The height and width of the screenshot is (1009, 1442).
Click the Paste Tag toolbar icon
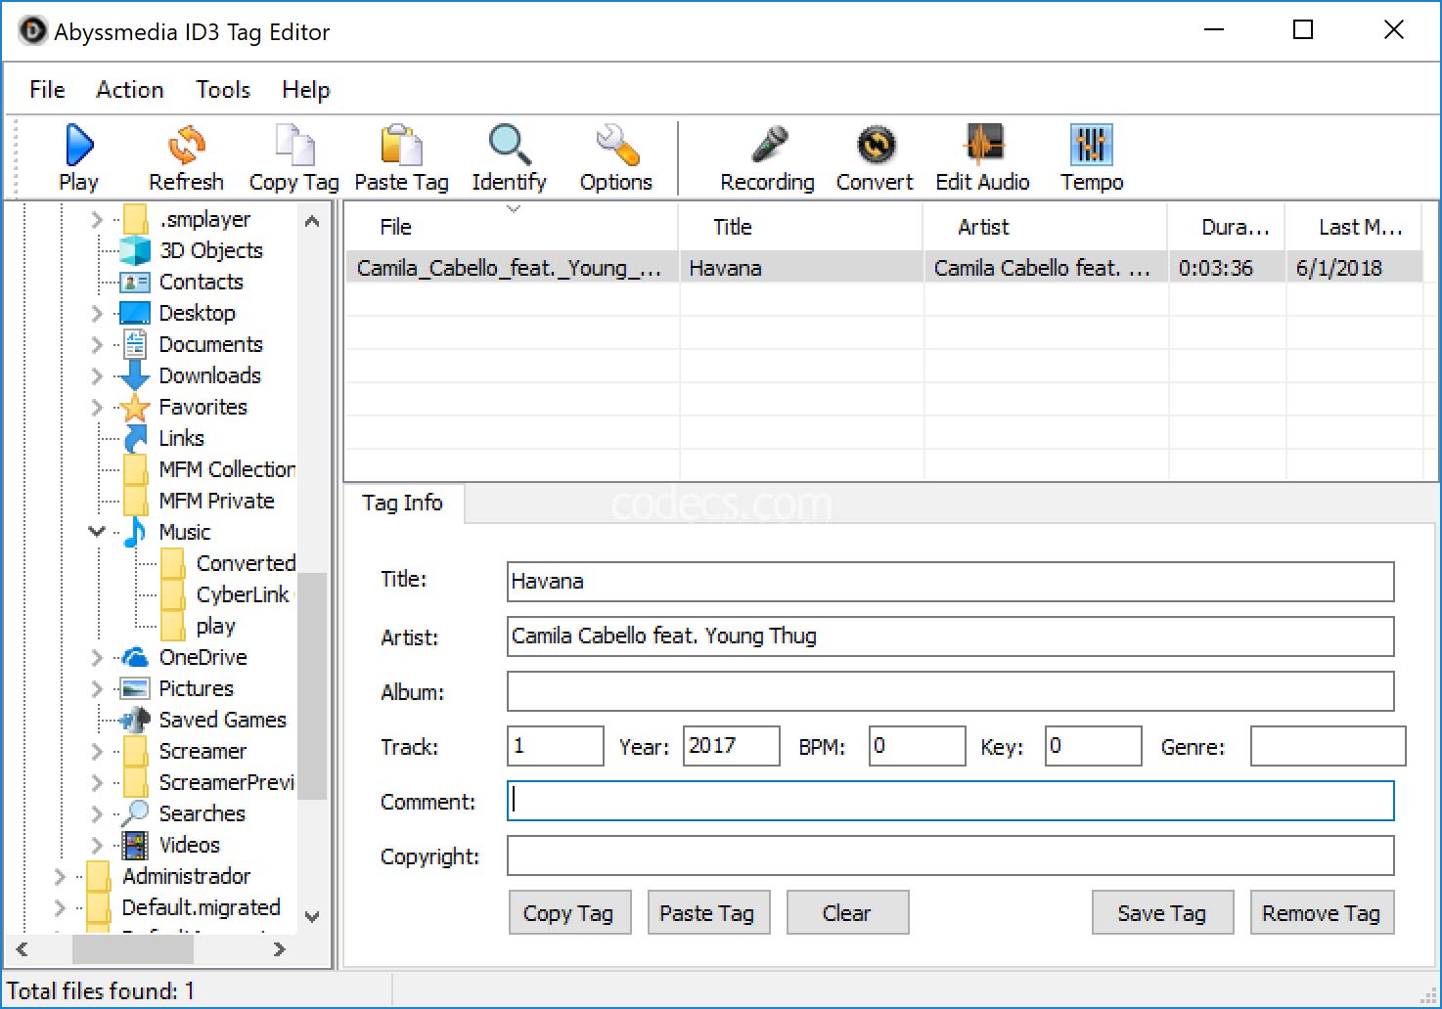[401, 158]
